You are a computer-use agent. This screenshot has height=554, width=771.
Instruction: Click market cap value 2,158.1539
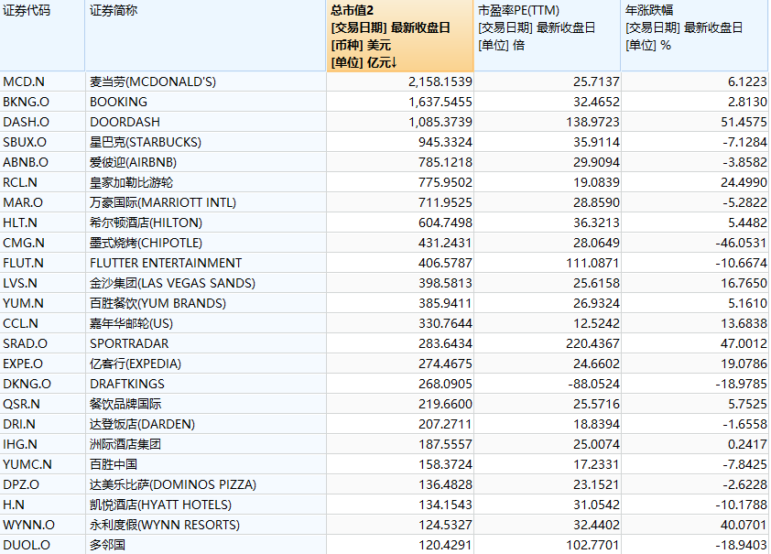click(x=440, y=81)
